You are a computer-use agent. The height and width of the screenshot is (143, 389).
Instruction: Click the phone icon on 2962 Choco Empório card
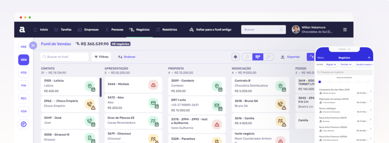(90, 104)
